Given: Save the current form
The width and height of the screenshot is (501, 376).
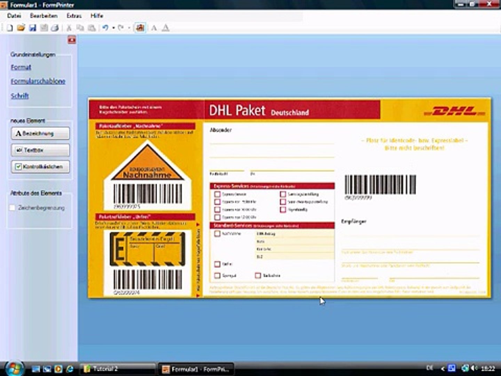Looking at the screenshot, I should point(33,28).
